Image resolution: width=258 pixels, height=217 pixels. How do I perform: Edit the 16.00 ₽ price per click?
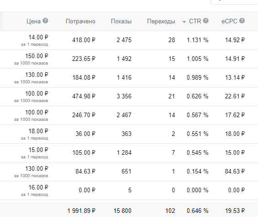pos(38,187)
